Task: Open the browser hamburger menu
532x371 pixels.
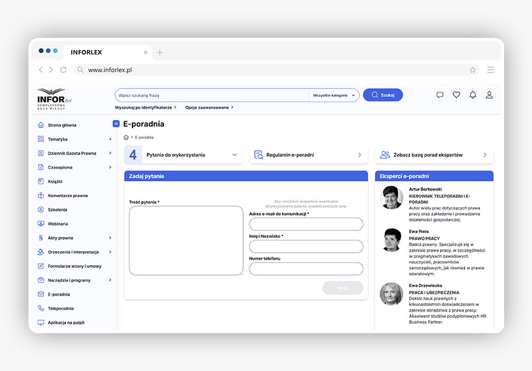Action: pos(491,70)
